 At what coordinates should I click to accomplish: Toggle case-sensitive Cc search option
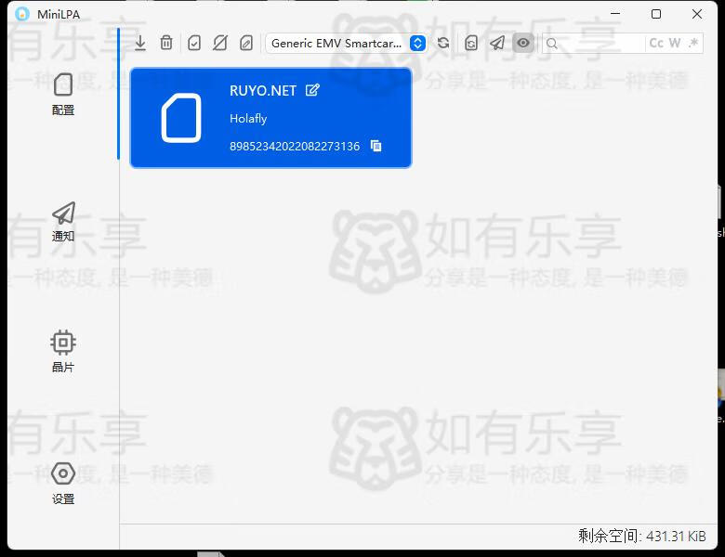[656, 43]
